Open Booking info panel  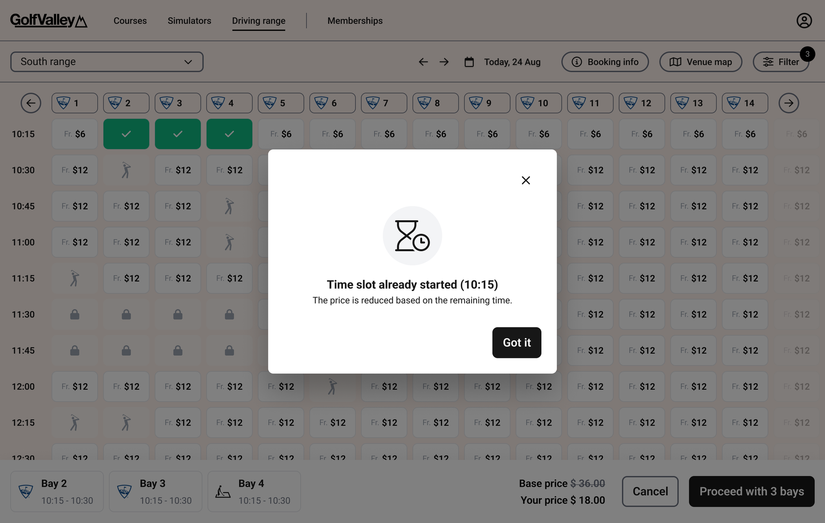[x=605, y=62]
